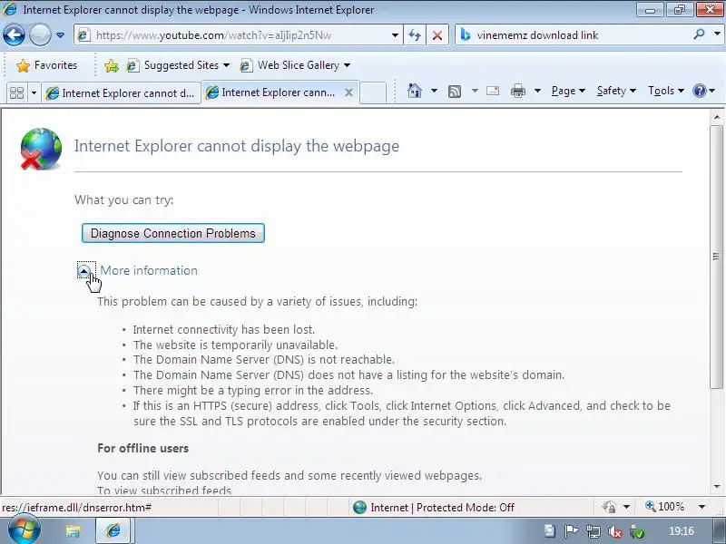The width and height of the screenshot is (726, 544).
Task: Click 'The website is temporarily unavailable.' text
Action: tap(235, 345)
